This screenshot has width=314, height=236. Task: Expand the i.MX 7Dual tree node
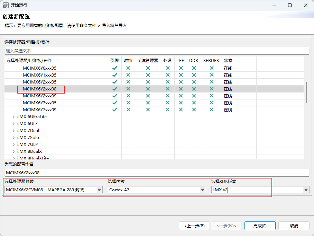[x=13, y=131]
